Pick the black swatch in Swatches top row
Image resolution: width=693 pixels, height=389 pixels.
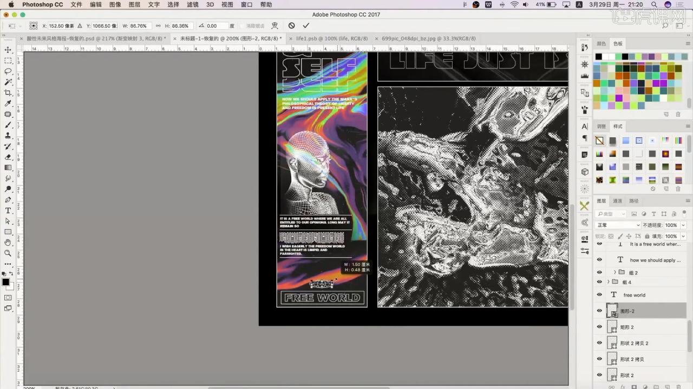pos(598,57)
